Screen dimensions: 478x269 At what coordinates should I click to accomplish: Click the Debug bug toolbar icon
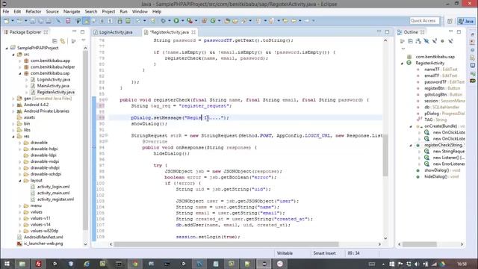pyautogui.click(x=164, y=21)
